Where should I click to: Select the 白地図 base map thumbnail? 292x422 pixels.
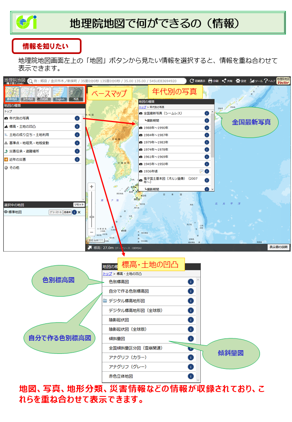(44, 94)
